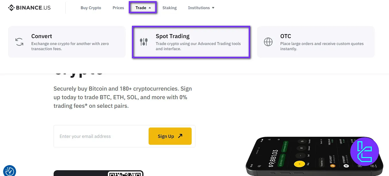Click the purple chat logo at bottom right
Image resolution: width=389 pixels, height=176 pixels.
pyautogui.click(x=365, y=152)
